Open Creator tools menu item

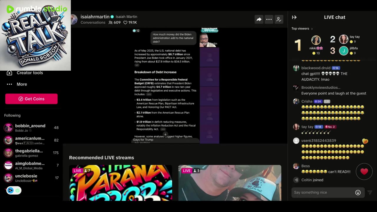click(x=30, y=73)
